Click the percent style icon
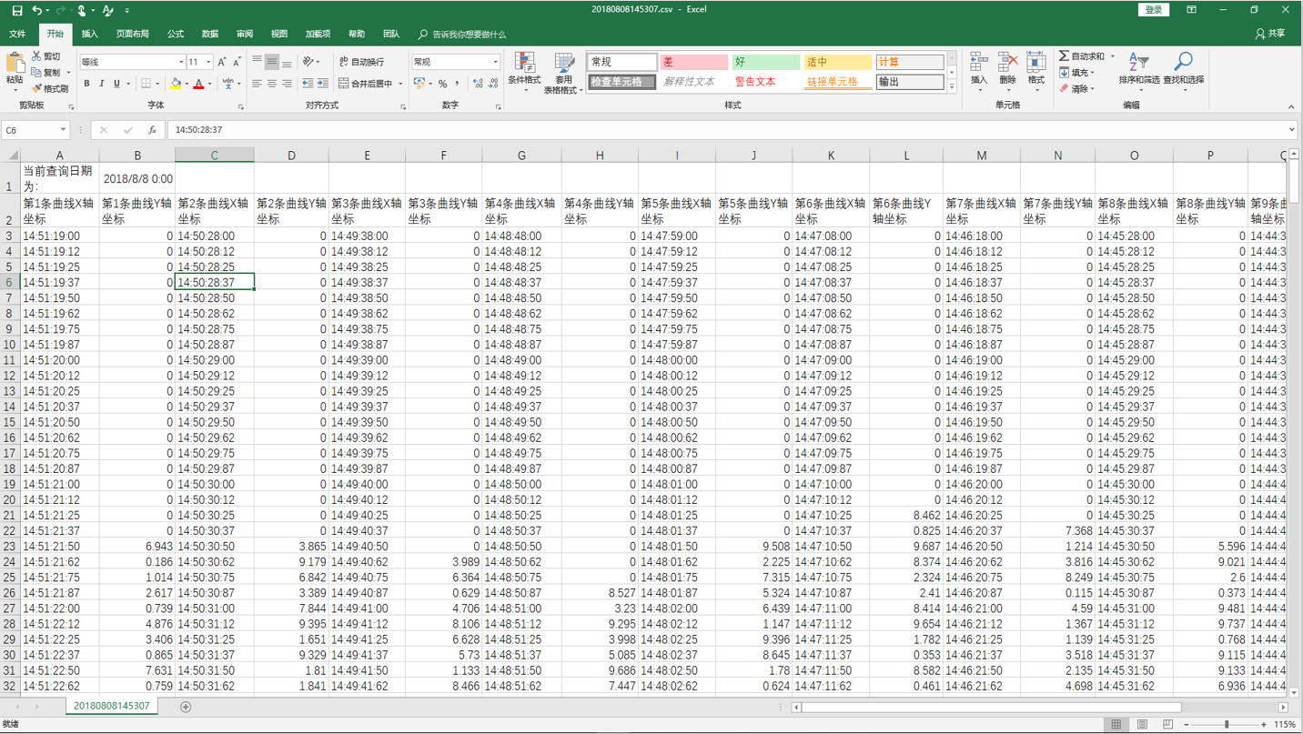 442,84
